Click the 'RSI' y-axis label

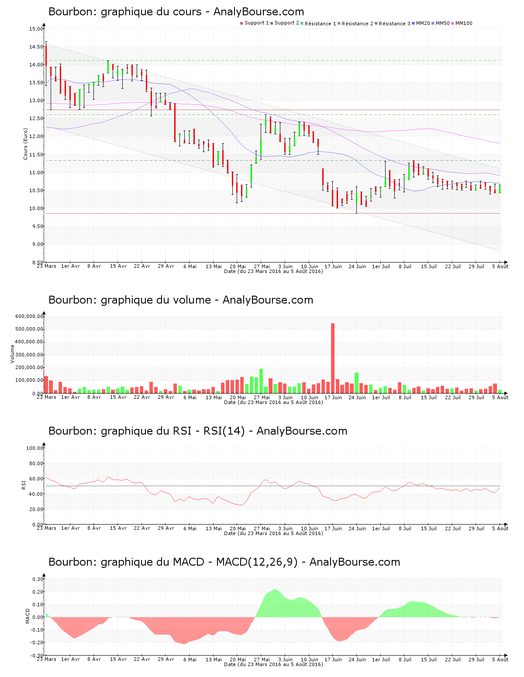(24, 485)
